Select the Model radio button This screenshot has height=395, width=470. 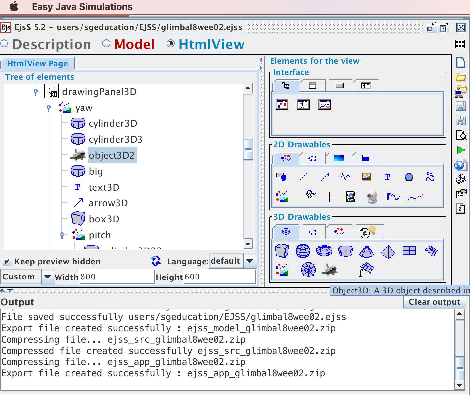[x=106, y=44]
